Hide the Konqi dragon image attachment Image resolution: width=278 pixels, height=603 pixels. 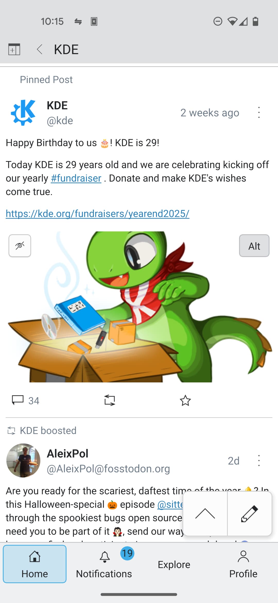point(20,246)
